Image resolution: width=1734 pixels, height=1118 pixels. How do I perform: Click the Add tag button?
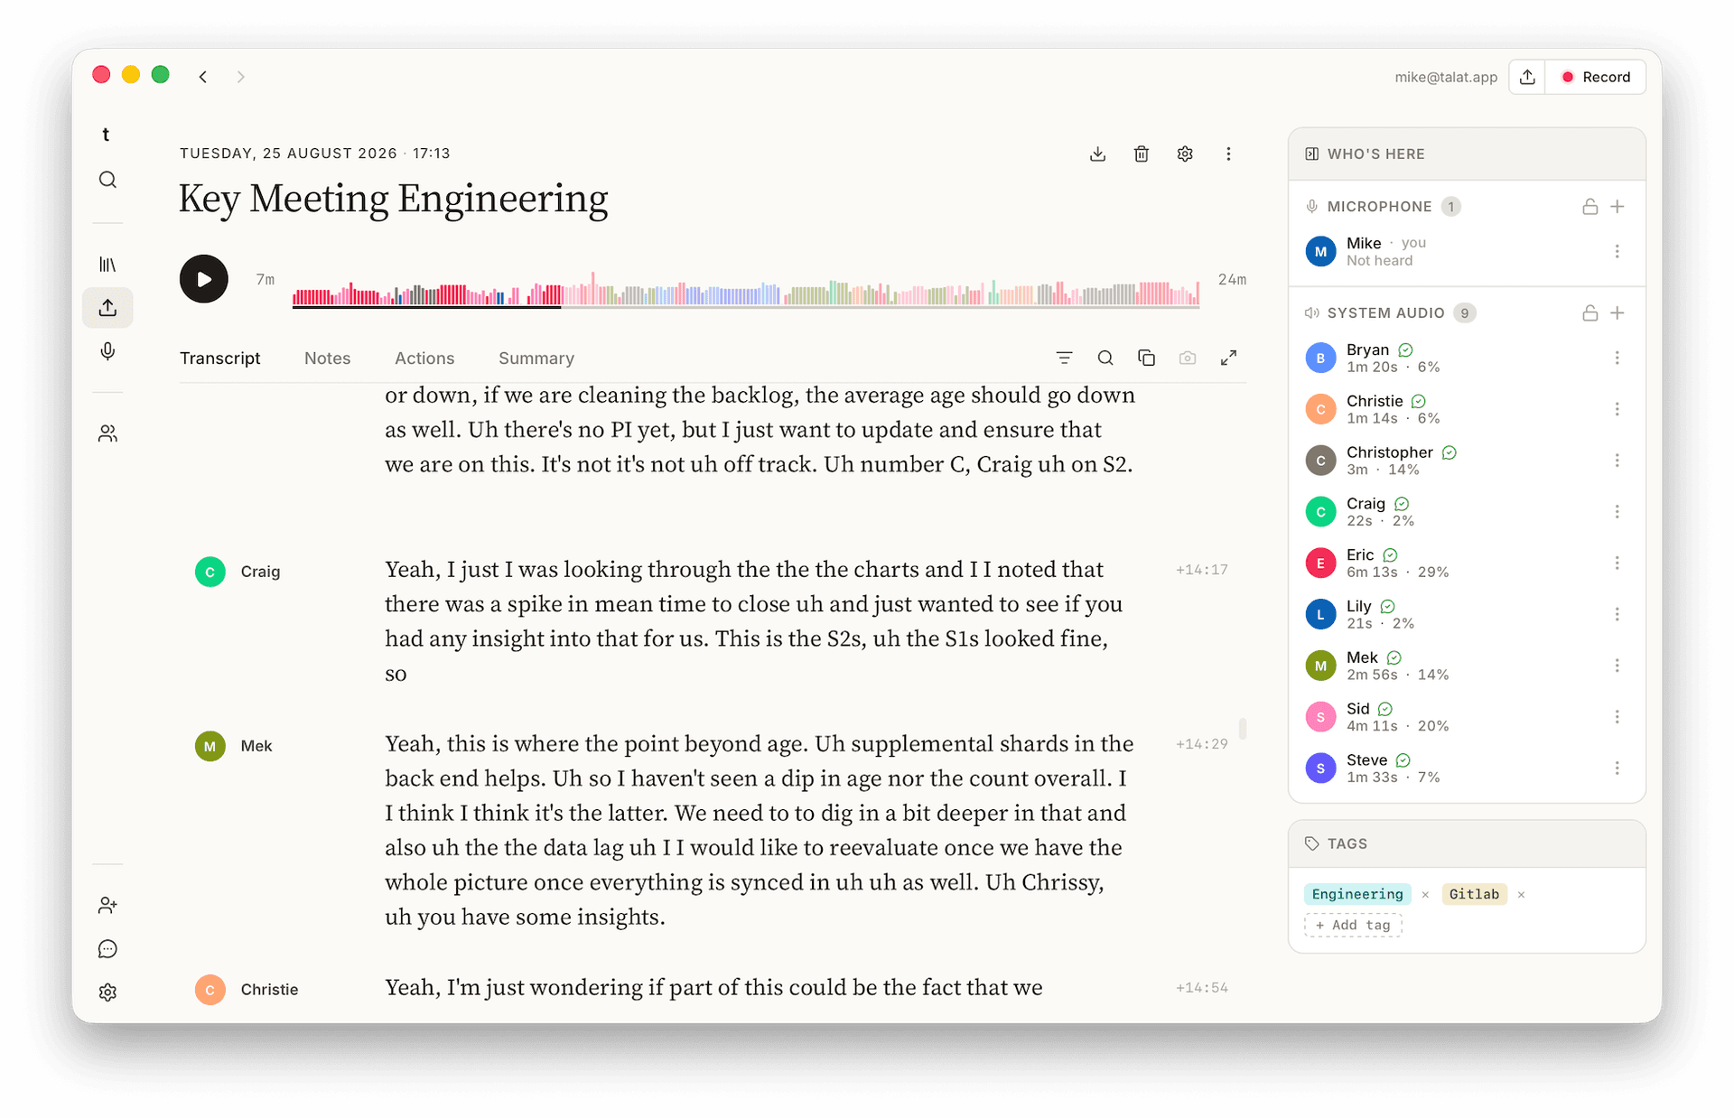(x=1352, y=925)
